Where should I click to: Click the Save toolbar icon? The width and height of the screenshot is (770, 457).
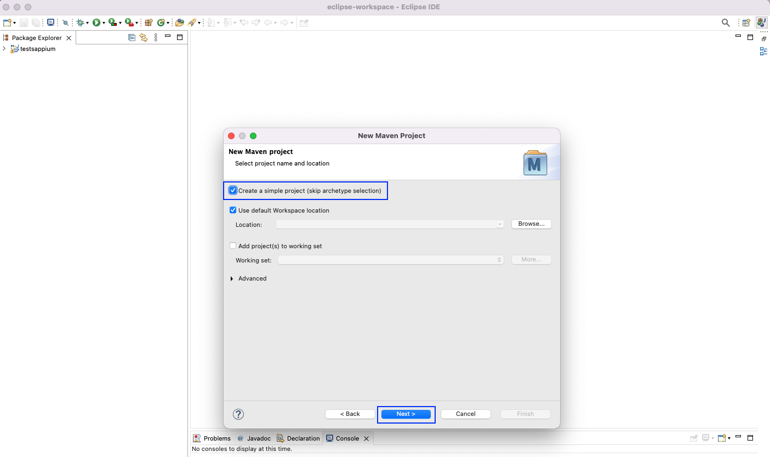point(24,22)
